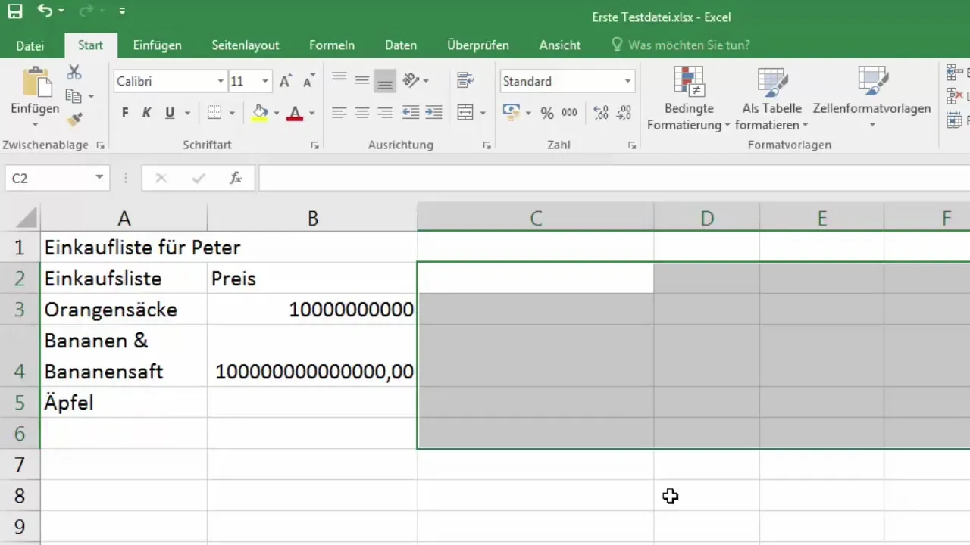970x545 pixels.
Task: Copy selection with the copy icon
Action: (74, 96)
